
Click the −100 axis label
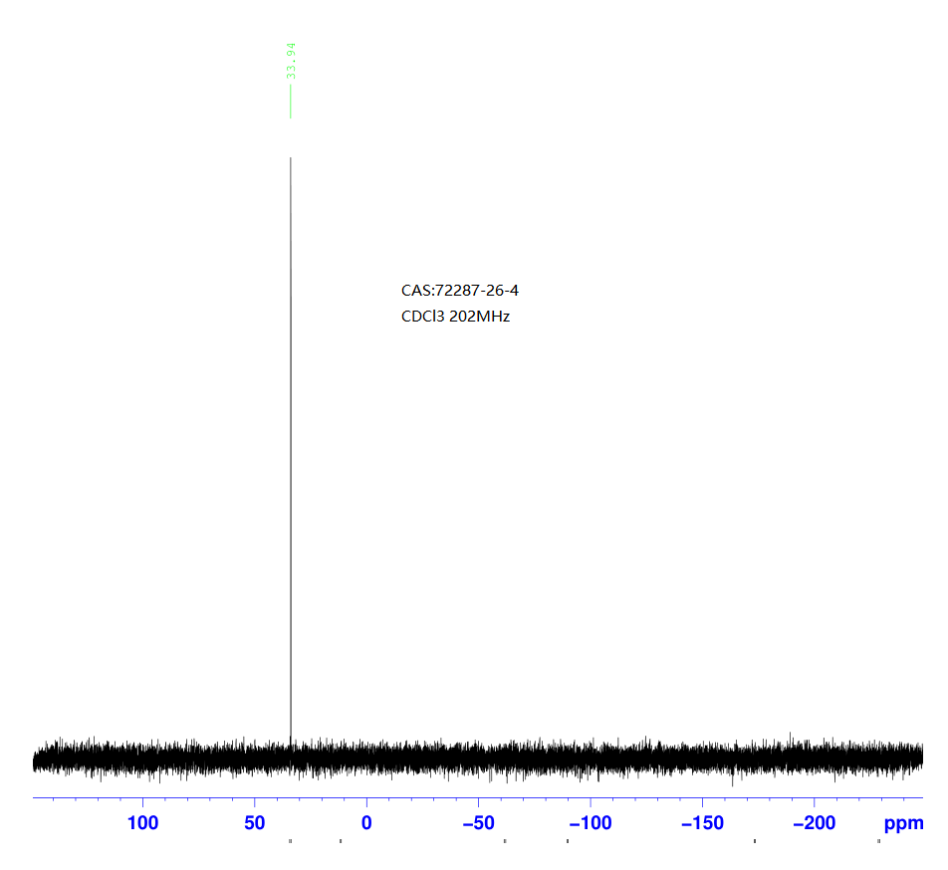click(x=591, y=823)
